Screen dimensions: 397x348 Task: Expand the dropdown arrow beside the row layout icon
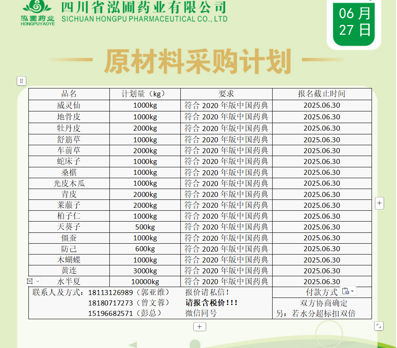[38, 281]
